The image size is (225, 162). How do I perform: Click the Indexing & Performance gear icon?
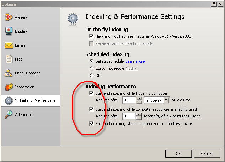pos(9,101)
